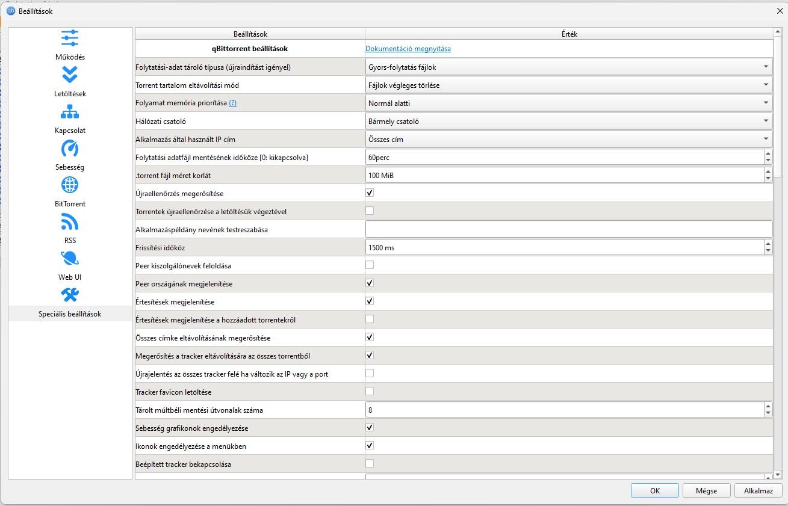Focus Alkalmazáspéldány nevének testreszabása text field
Viewport: 788px width, 506px height.
(569, 229)
